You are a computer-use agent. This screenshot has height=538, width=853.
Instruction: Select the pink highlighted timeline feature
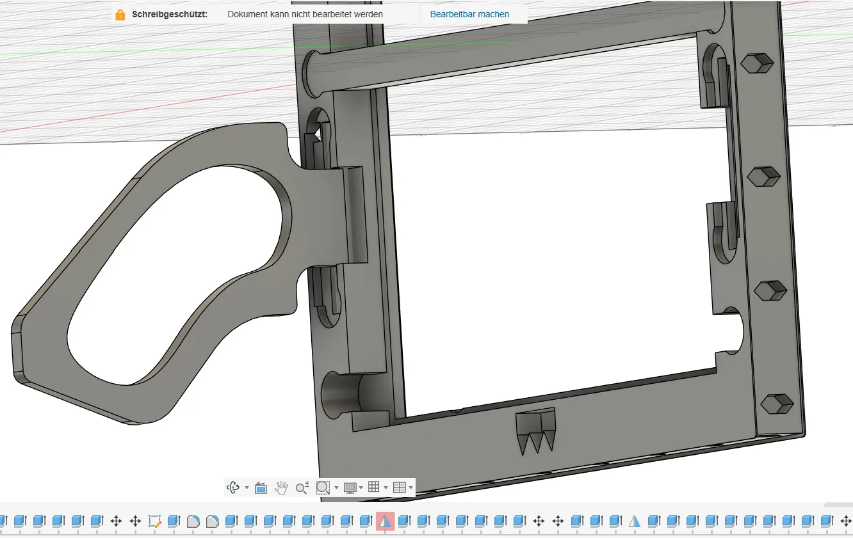(385, 521)
